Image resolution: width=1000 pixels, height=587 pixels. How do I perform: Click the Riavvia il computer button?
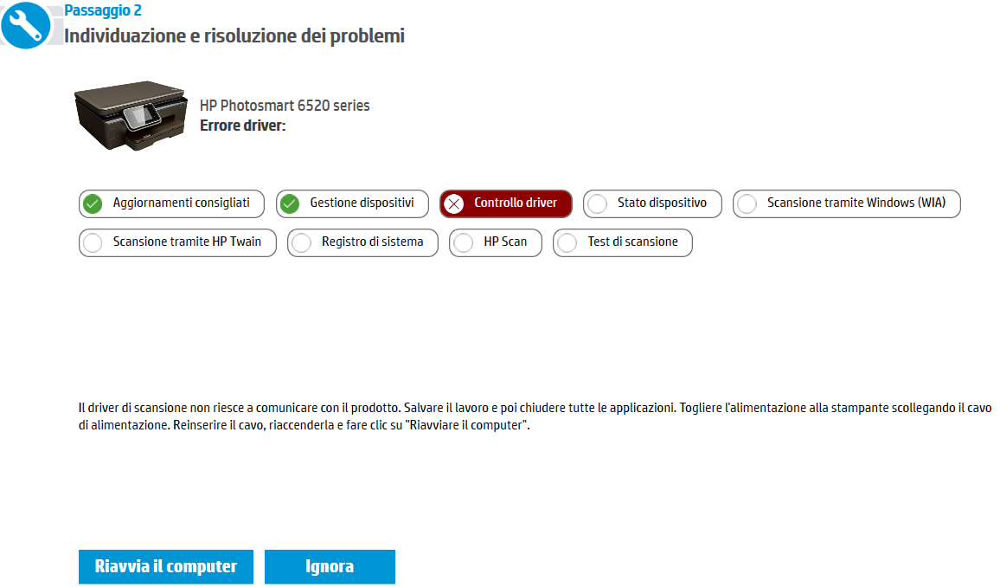(x=166, y=566)
